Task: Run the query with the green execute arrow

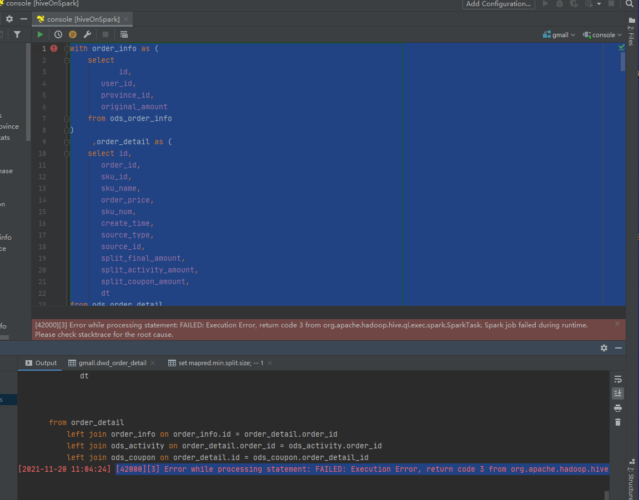Action: click(x=39, y=34)
